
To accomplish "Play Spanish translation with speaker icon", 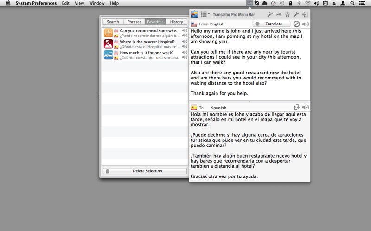I will pos(306,107).
